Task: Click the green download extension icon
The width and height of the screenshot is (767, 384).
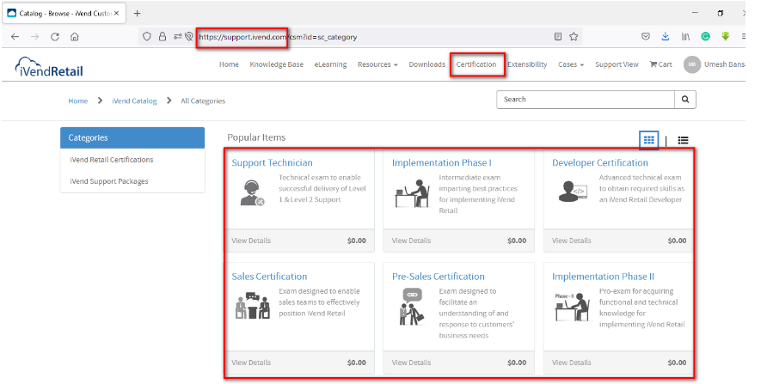Action: coord(726,37)
